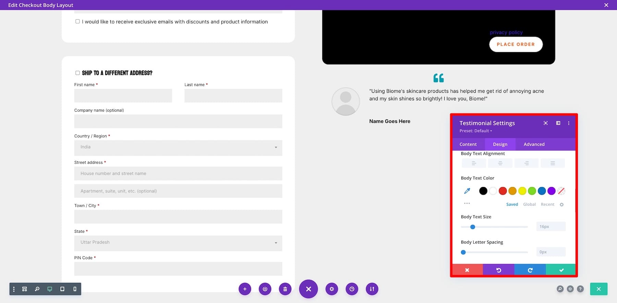
Task: Activate zoom view in bottom-left toolbar
Action: tap(37, 289)
